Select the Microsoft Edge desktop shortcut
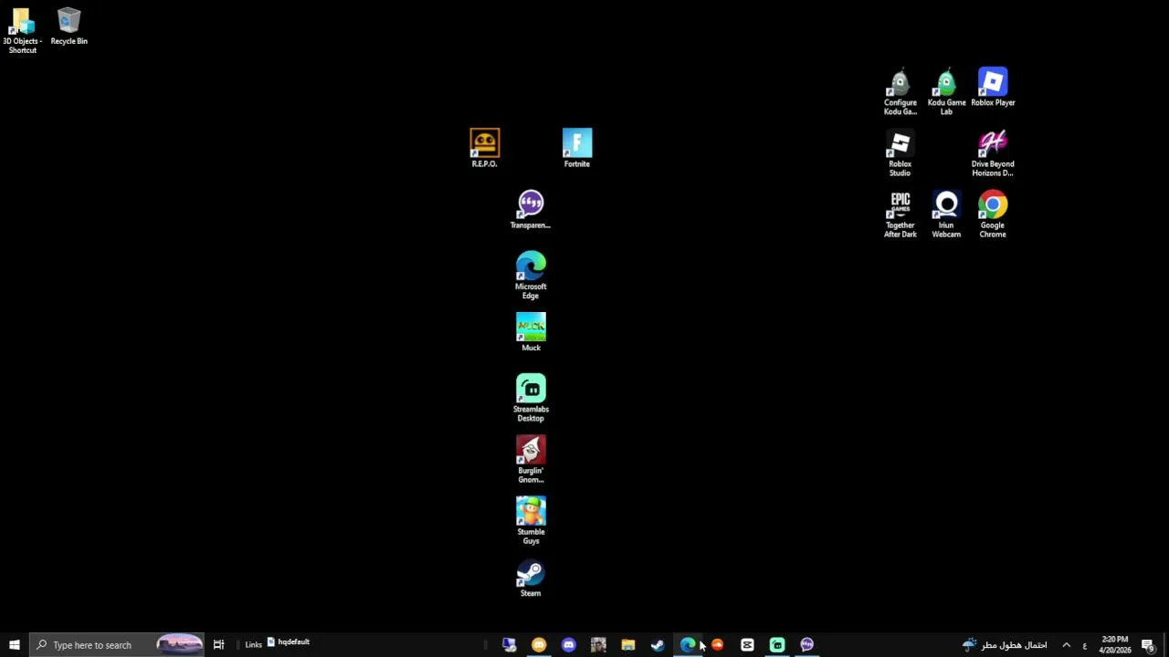 click(x=531, y=275)
